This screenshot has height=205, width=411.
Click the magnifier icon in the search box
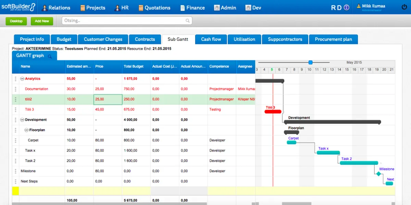click(187, 21)
